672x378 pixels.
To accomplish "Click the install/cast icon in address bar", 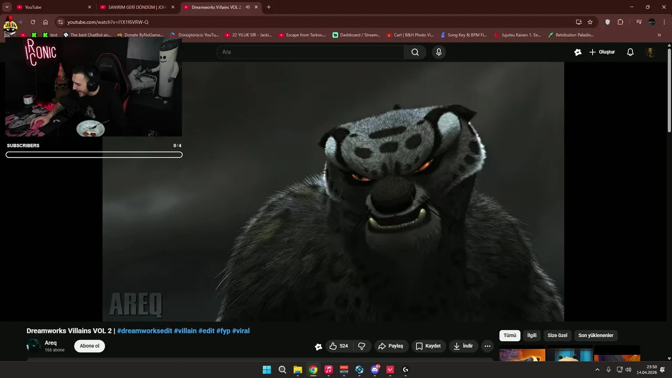I will pyautogui.click(x=579, y=22).
